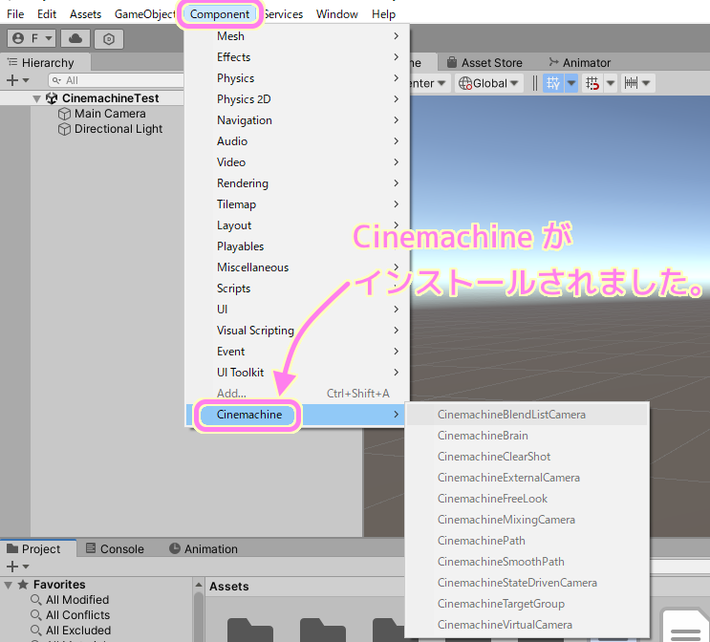Expand the Physics submenu
This screenshot has height=642, width=710.
click(297, 78)
